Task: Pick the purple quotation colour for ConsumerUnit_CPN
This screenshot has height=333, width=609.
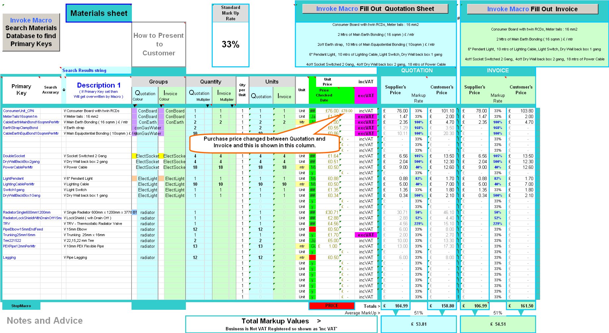Action: click(134, 111)
